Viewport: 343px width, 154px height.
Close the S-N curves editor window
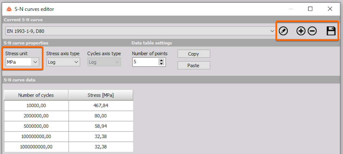330,9
